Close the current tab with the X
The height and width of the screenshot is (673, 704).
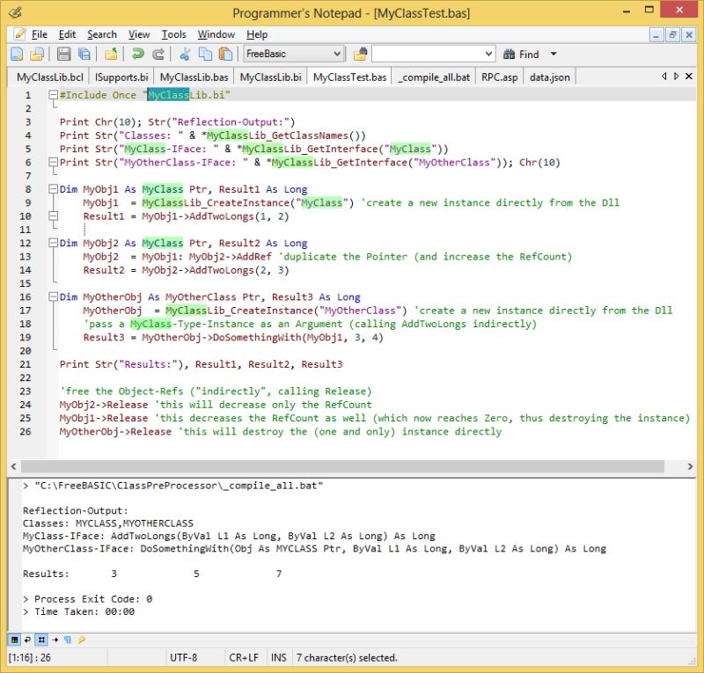tap(689, 77)
